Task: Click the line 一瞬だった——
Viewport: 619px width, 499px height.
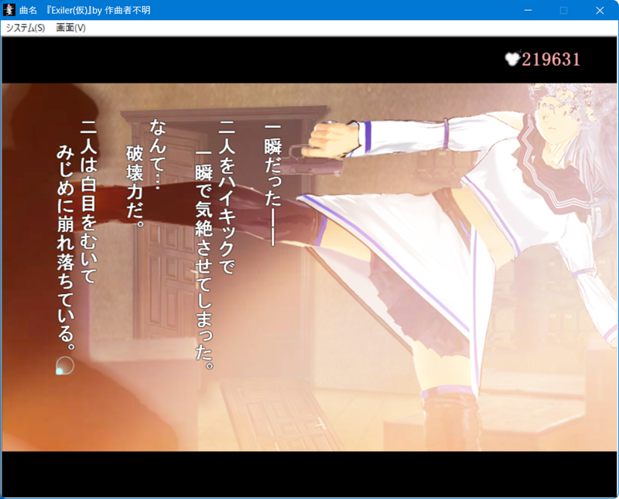Action: [x=273, y=185]
